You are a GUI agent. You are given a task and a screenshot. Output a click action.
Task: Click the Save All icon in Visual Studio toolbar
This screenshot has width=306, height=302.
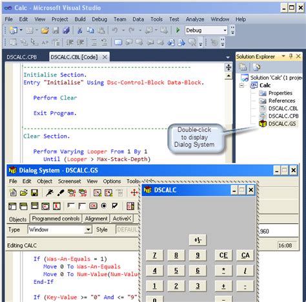(66, 30)
